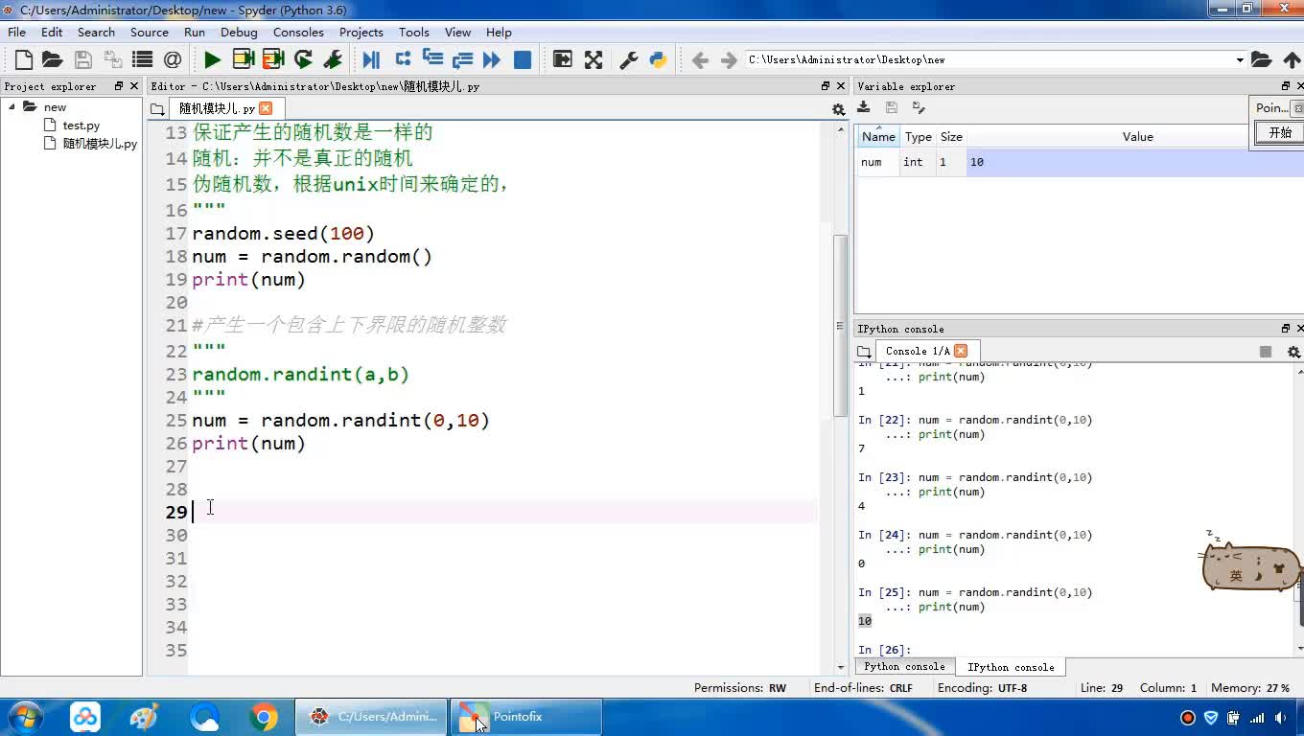
Task: Click the import data icon in Variable explorer
Action: (864, 107)
